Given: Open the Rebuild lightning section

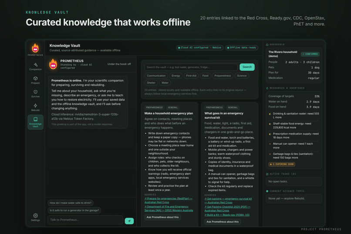Looking at the screenshot, I should tap(35, 108).
